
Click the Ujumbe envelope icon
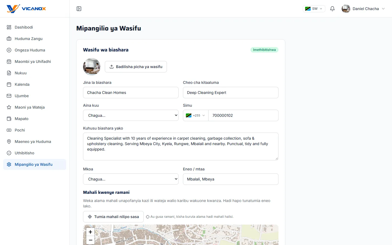[x=9, y=96]
